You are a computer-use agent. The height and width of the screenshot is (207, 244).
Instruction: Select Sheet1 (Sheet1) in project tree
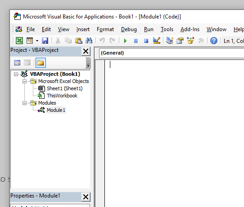64,88
